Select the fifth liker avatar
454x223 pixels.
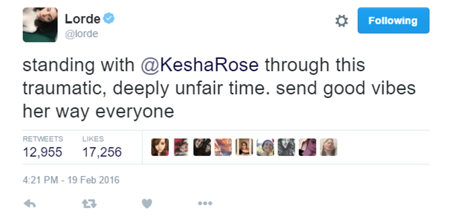pyautogui.click(x=244, y=147)
